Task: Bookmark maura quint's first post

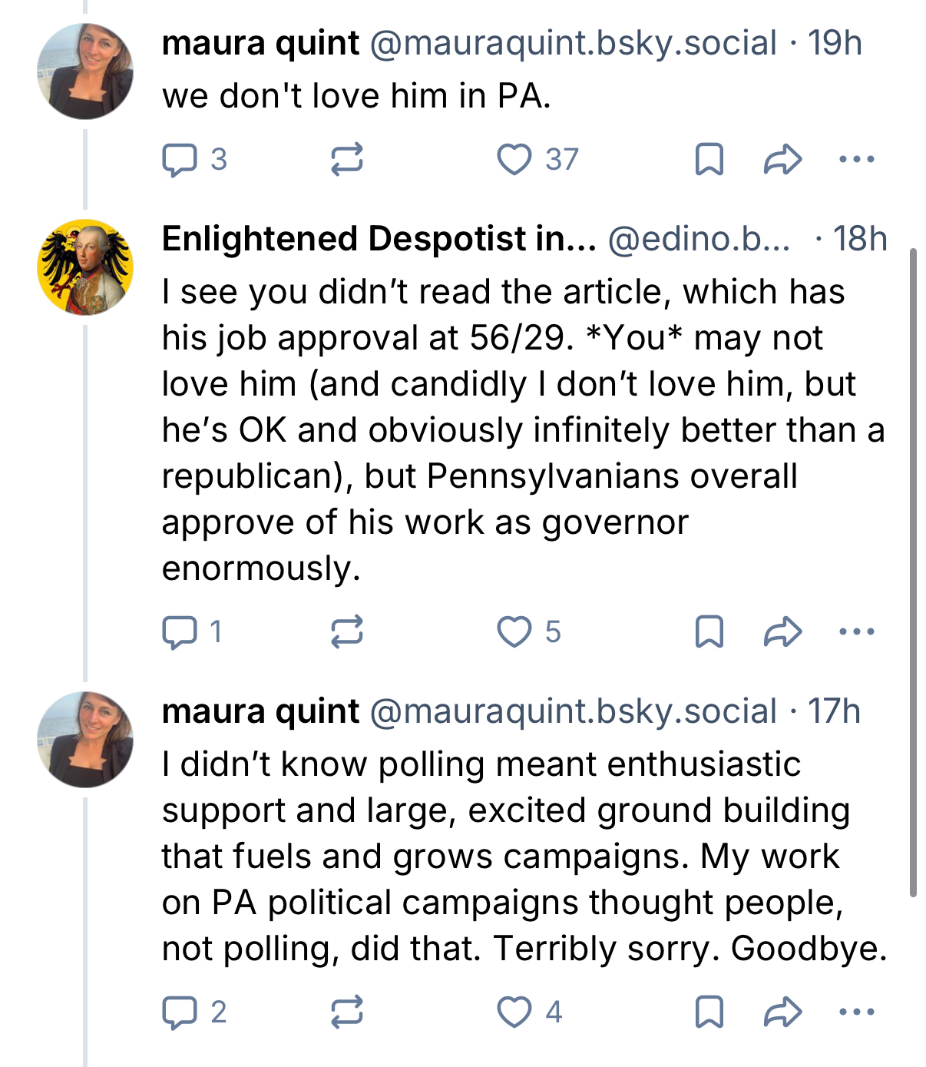Action: 709,160
